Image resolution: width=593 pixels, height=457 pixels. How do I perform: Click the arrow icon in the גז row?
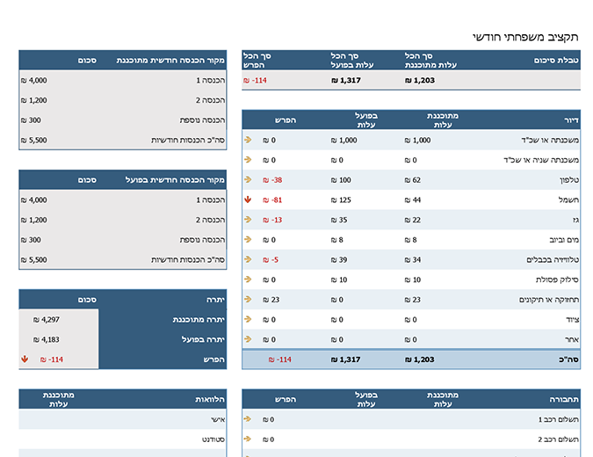pyautogui.click(x=248, y=220)
